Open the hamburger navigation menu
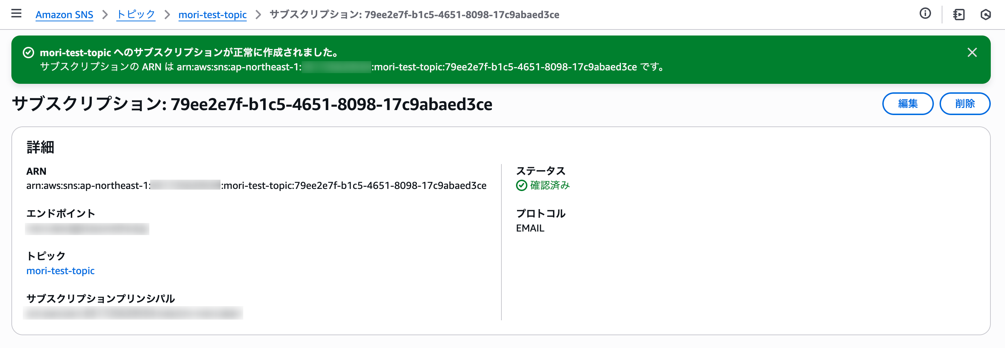Image resolution: width=1005 pixels, height=348 pixels. tap(16, 13)
